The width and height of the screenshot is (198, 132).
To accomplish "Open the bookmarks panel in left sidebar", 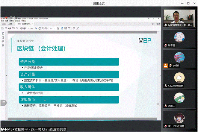I will [x=3, y=37].
